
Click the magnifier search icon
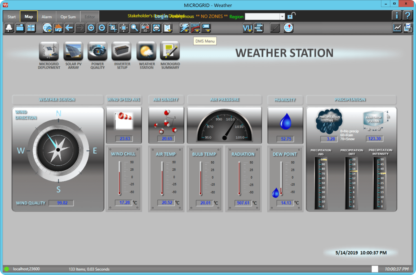(135, 28)
